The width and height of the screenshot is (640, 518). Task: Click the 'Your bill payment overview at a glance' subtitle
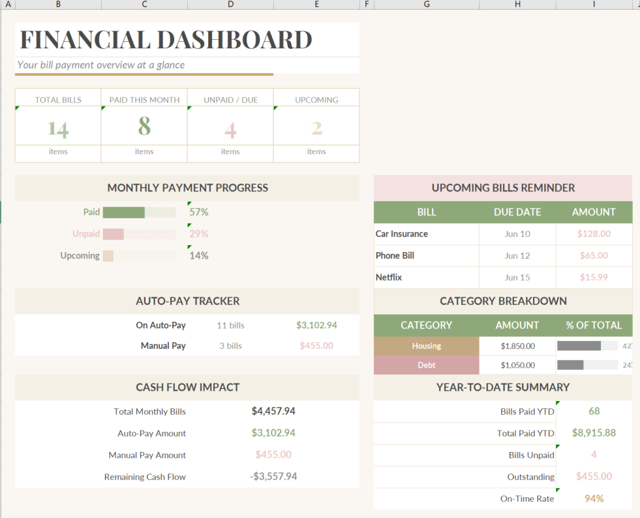(101, 65)
